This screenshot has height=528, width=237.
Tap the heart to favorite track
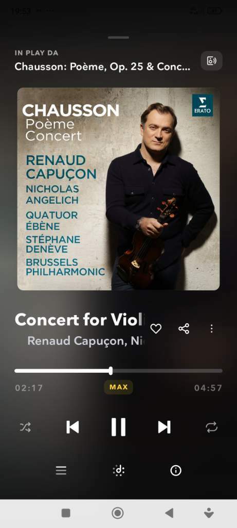point(156,328)
